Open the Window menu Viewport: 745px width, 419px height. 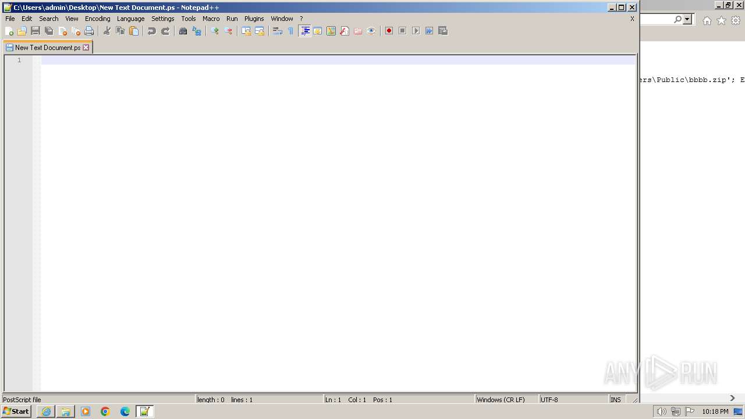click(282, 19)
